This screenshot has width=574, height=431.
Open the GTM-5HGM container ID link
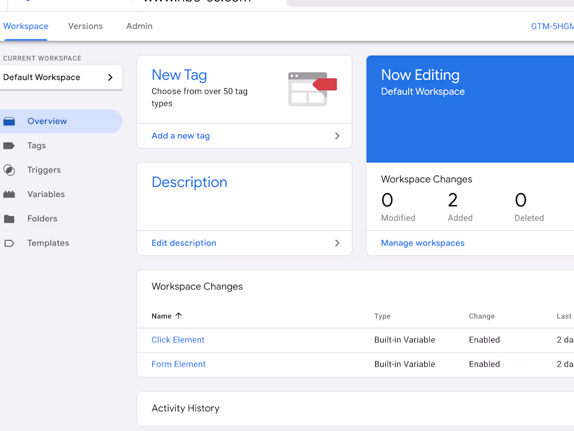(552, 26)
